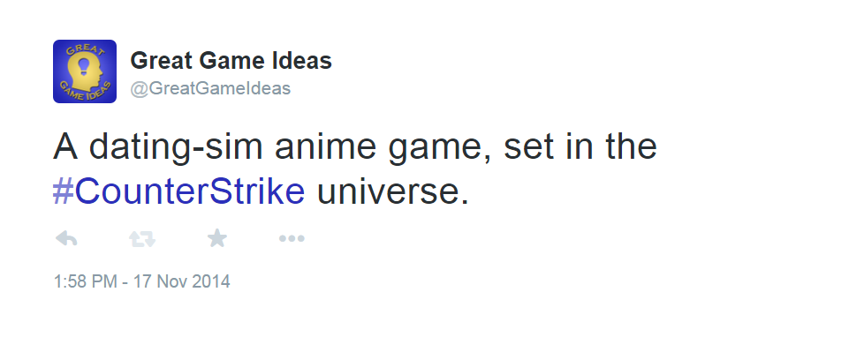The width and height of the screenshot is (849, 337).
Task: Visit the Great Game Ideas profile name
Action: point(231,61)
